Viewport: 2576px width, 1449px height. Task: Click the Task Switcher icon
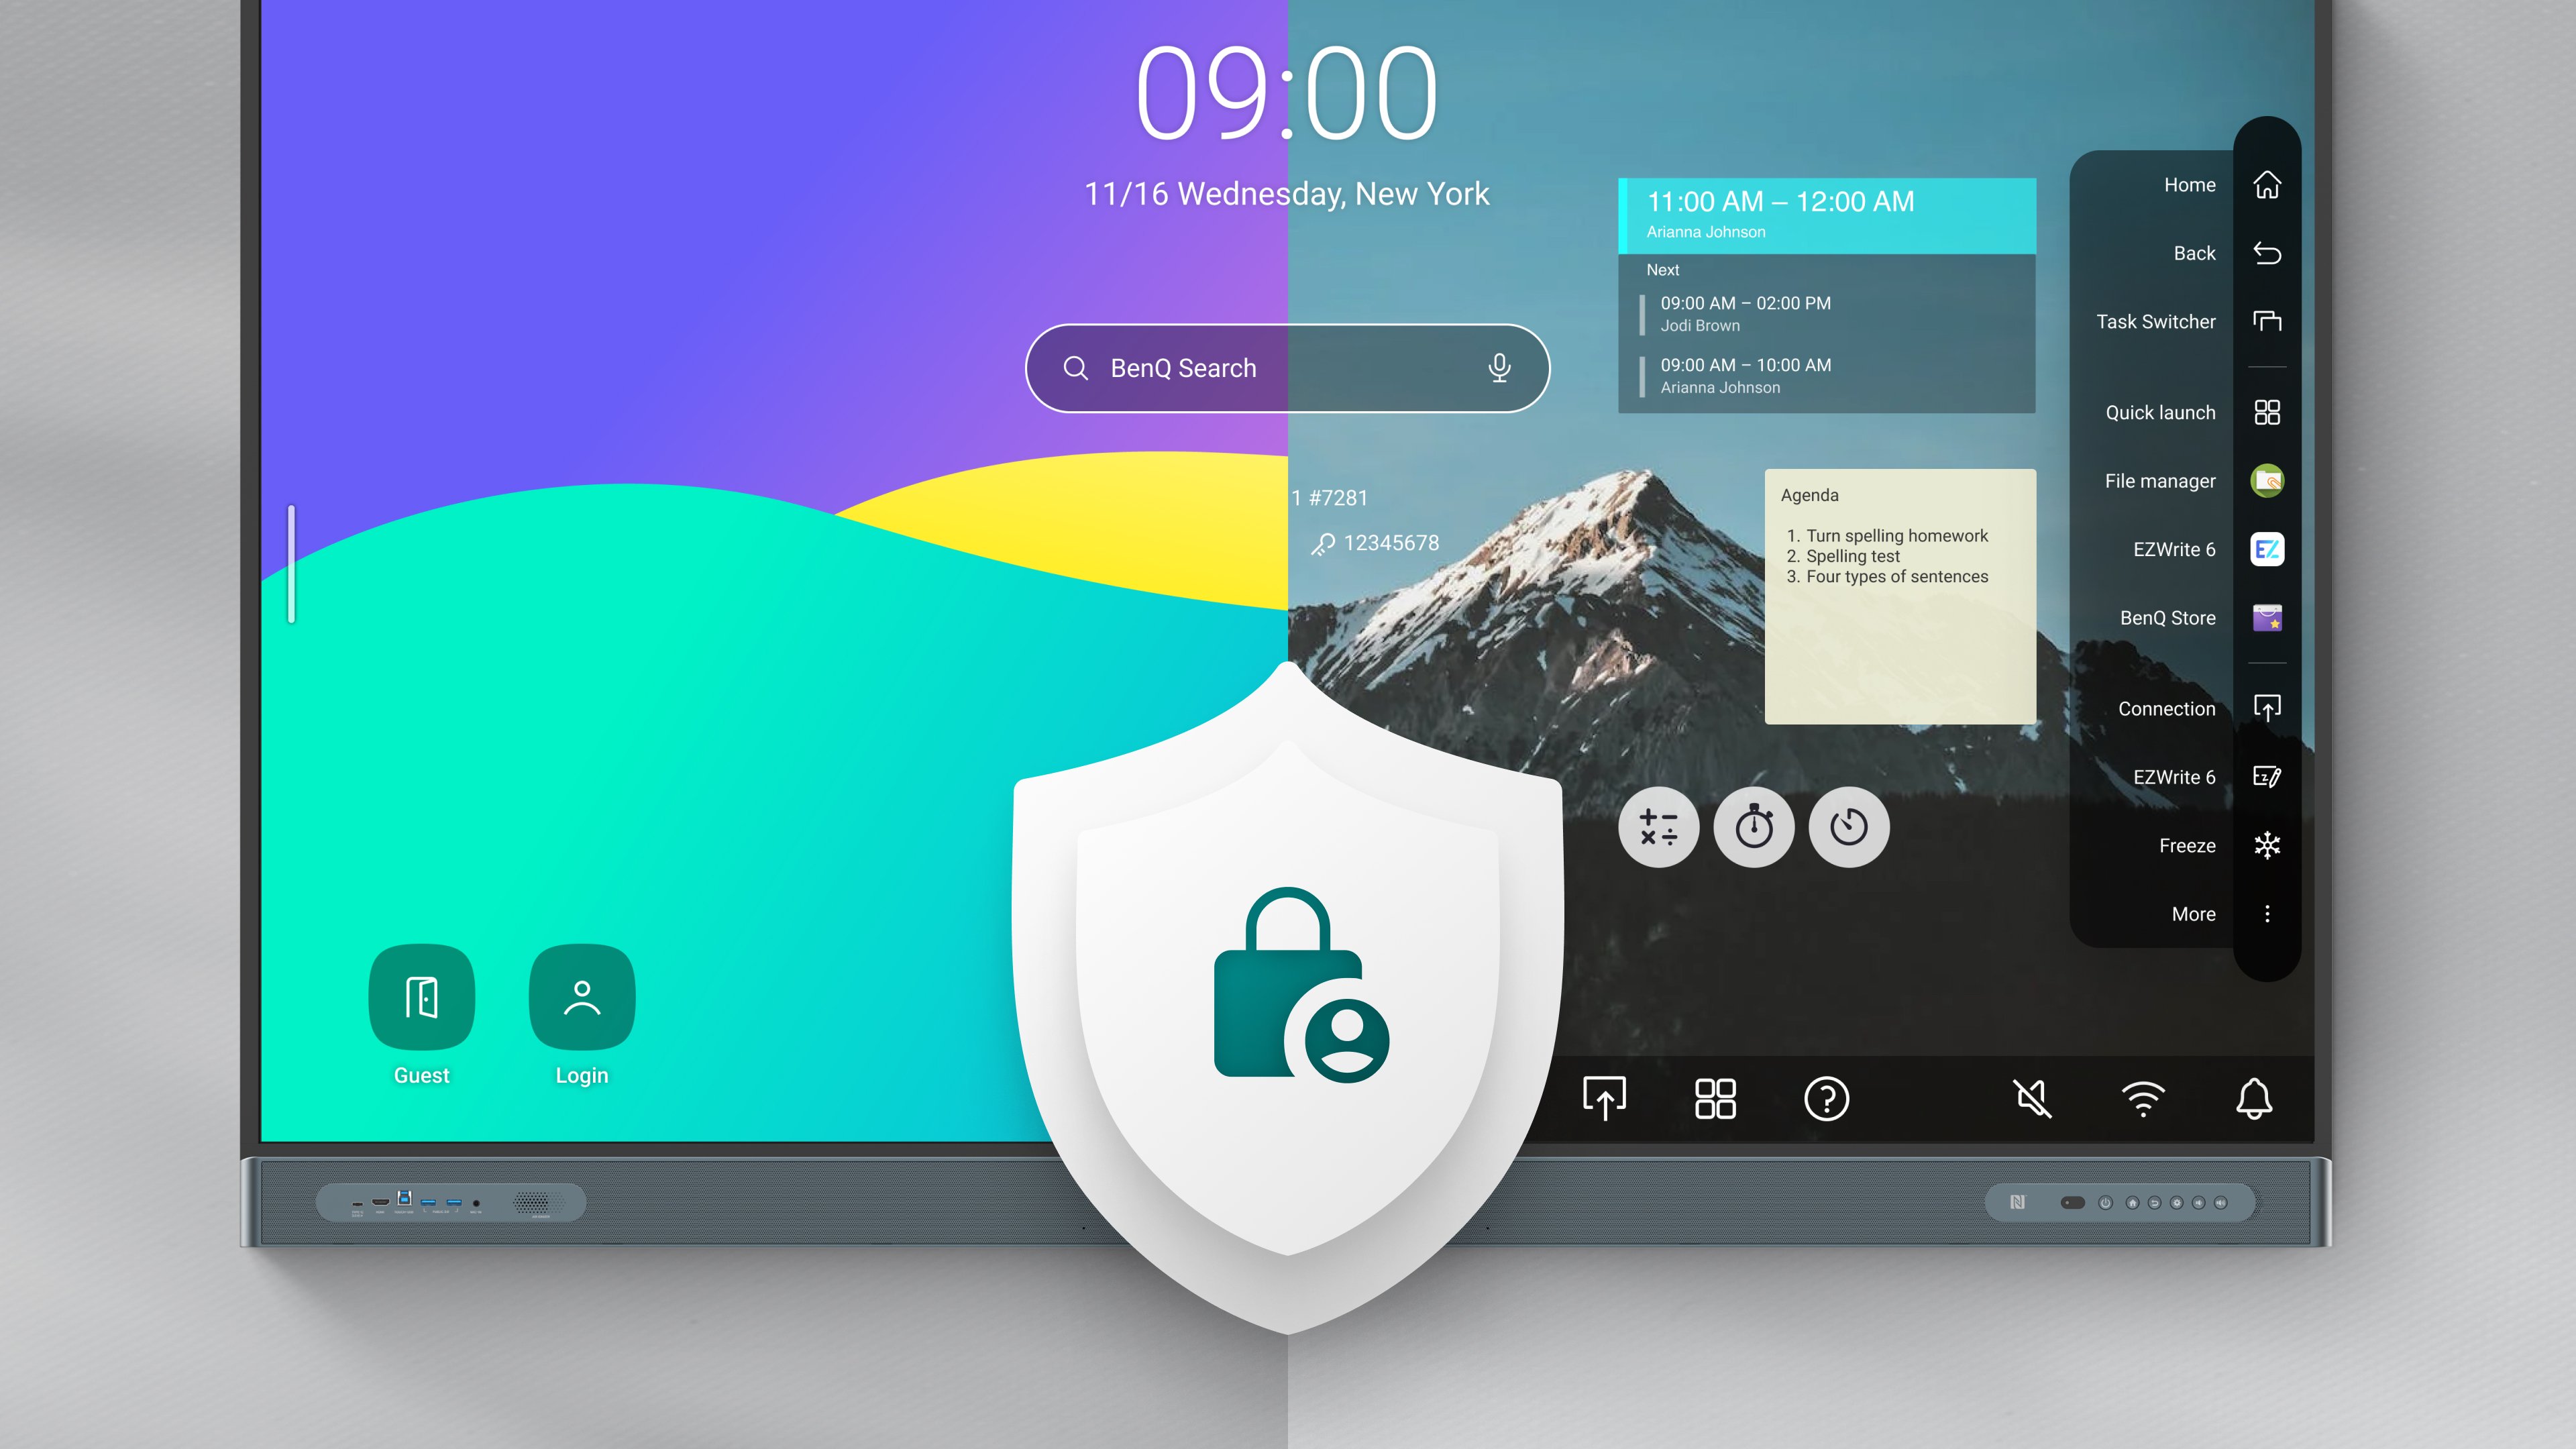pos(2266,320)
